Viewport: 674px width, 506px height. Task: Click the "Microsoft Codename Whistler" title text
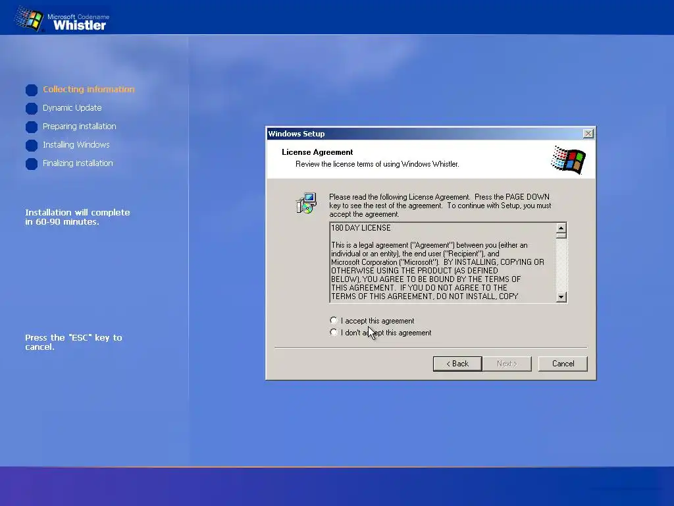[x=79, y=22]
